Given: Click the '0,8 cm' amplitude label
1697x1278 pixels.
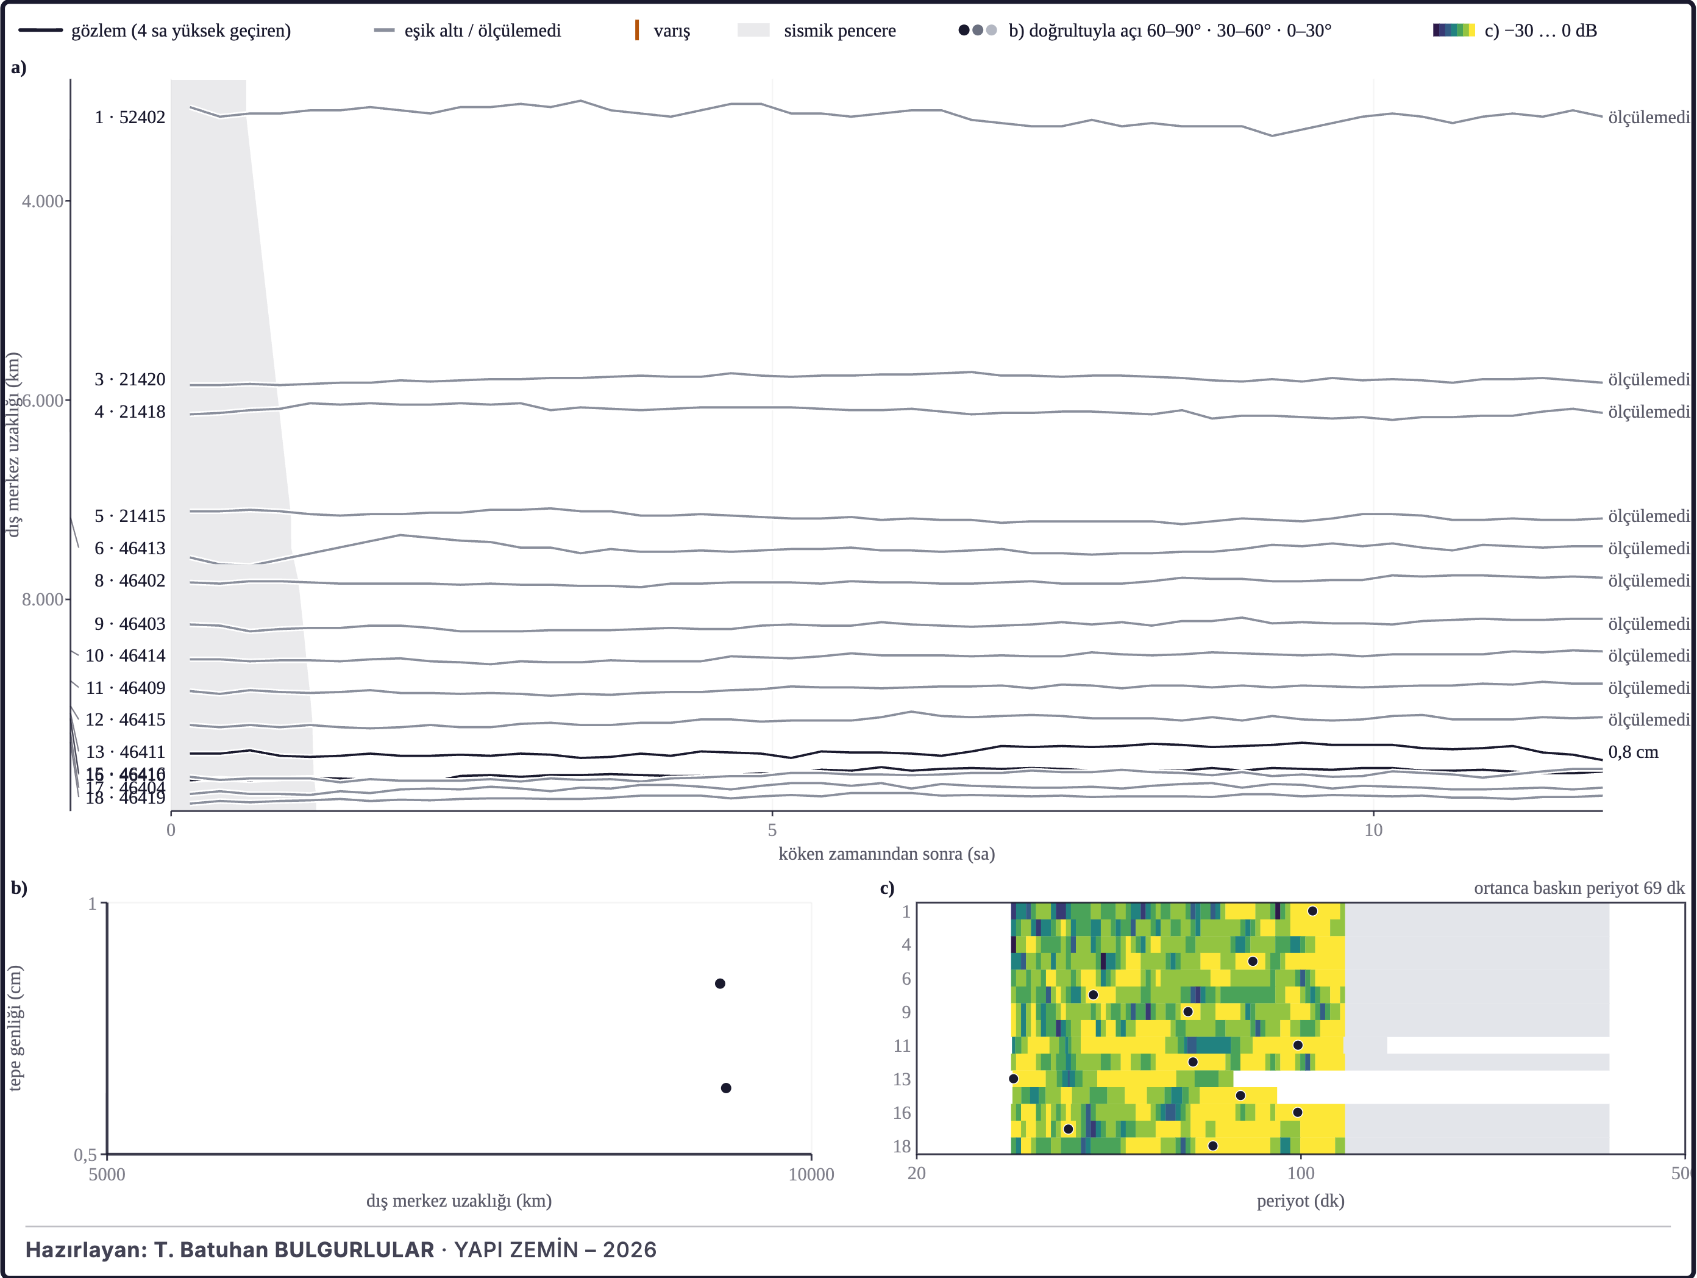Looking at the screenshot, I should (x=1634, y=752).
